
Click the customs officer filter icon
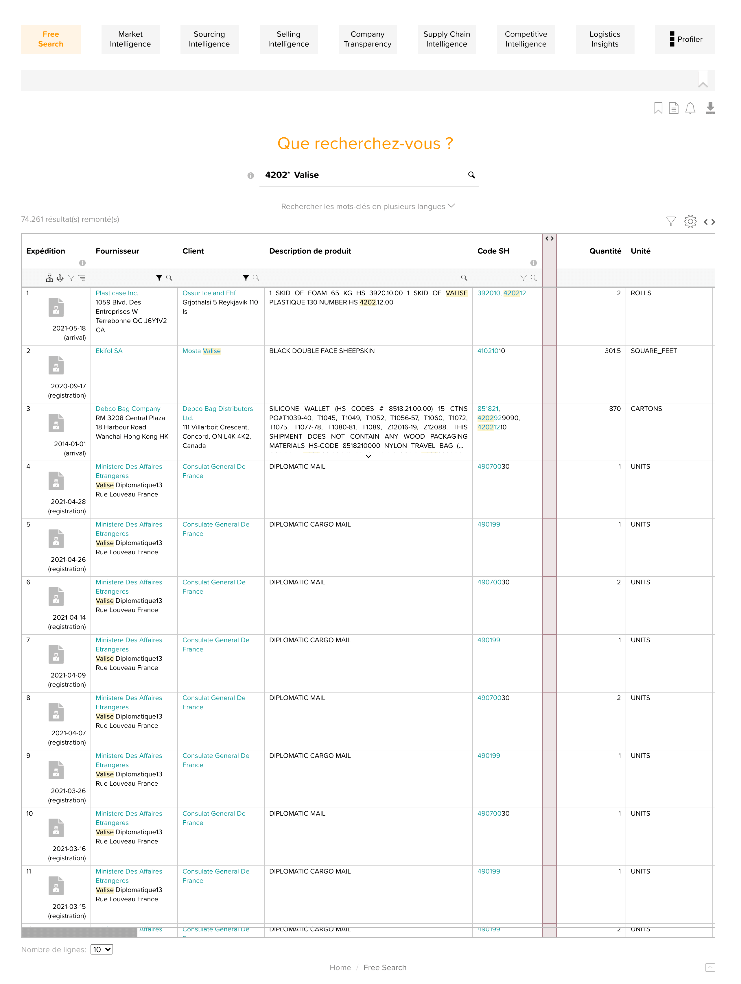[x=49, y=278]
